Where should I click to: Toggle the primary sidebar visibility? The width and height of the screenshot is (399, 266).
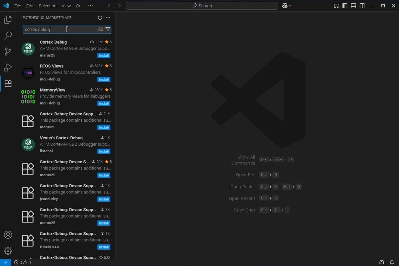coord(345,6)
